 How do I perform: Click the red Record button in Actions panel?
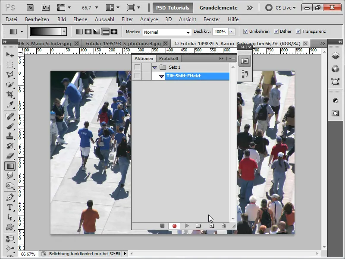tap(175, 226)
